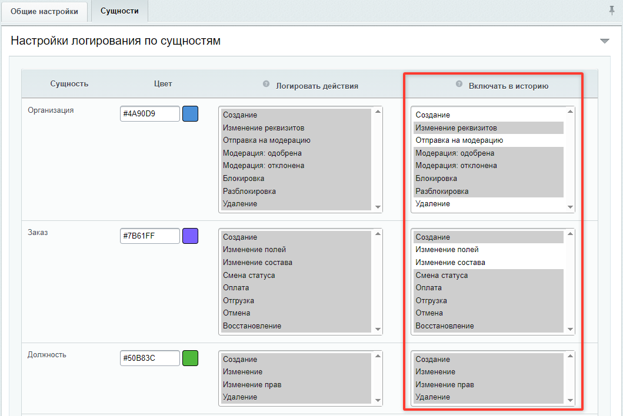Select 'Создание' in Организация history list
Screen dimensions: 623x416
point(488,115)
